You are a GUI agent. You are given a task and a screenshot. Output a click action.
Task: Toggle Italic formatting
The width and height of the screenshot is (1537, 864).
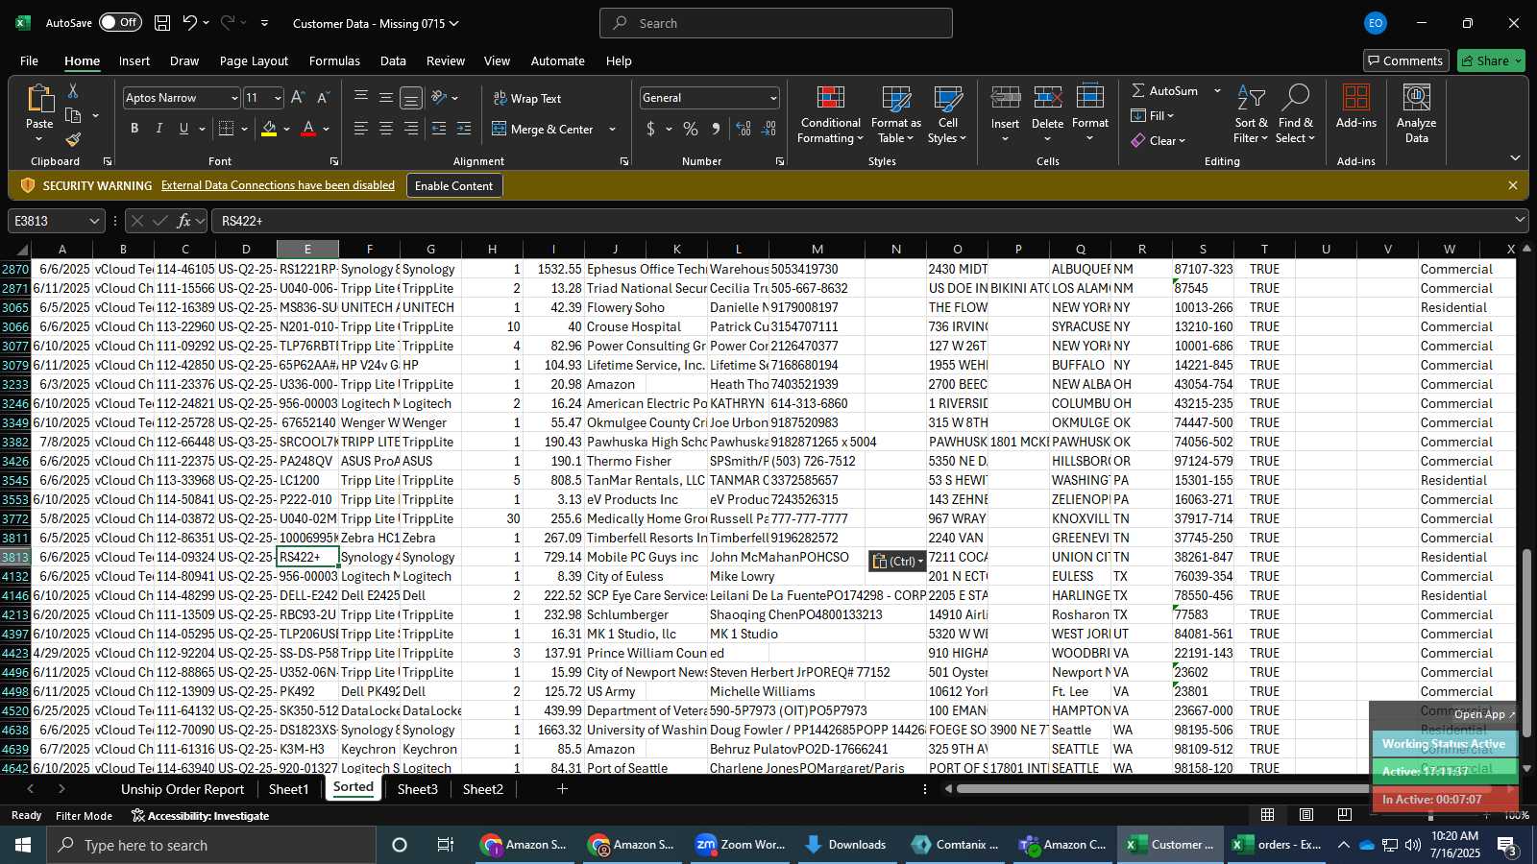(159, 129)
